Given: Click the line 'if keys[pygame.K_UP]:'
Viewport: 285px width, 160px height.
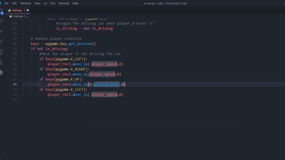Looking at the screenshot, I should point(61,79).
